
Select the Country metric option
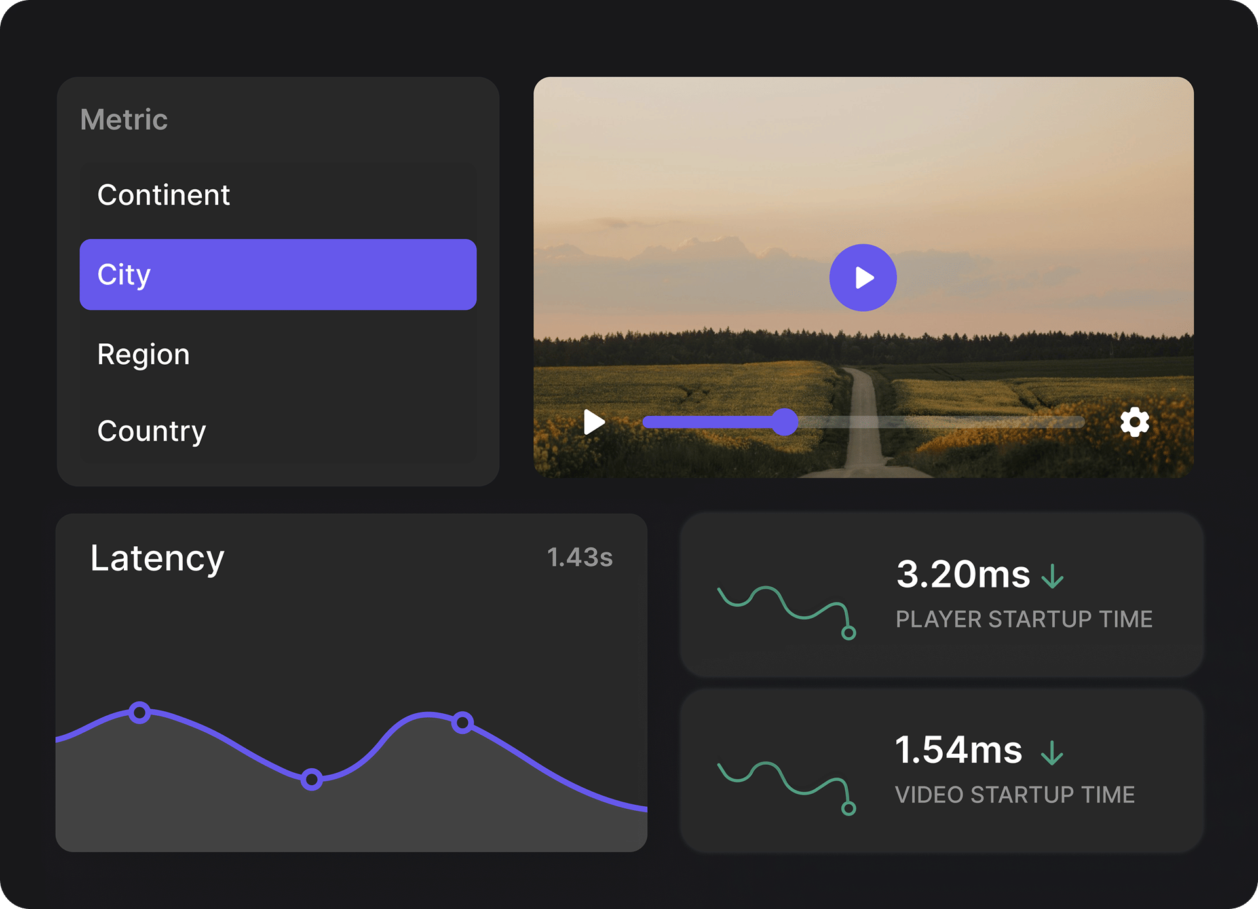coord(278,431)
